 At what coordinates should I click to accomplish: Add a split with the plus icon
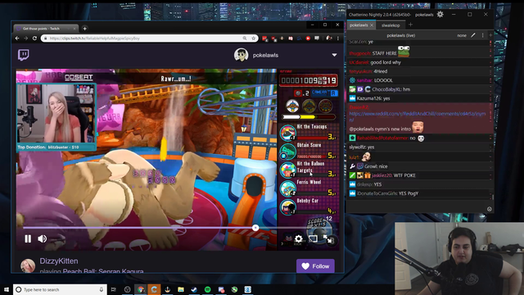(490, 35)
